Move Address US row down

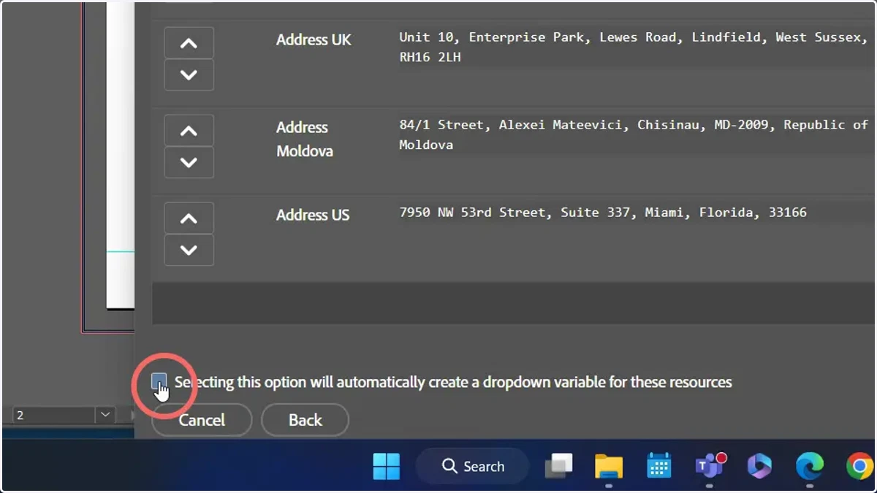189,250
